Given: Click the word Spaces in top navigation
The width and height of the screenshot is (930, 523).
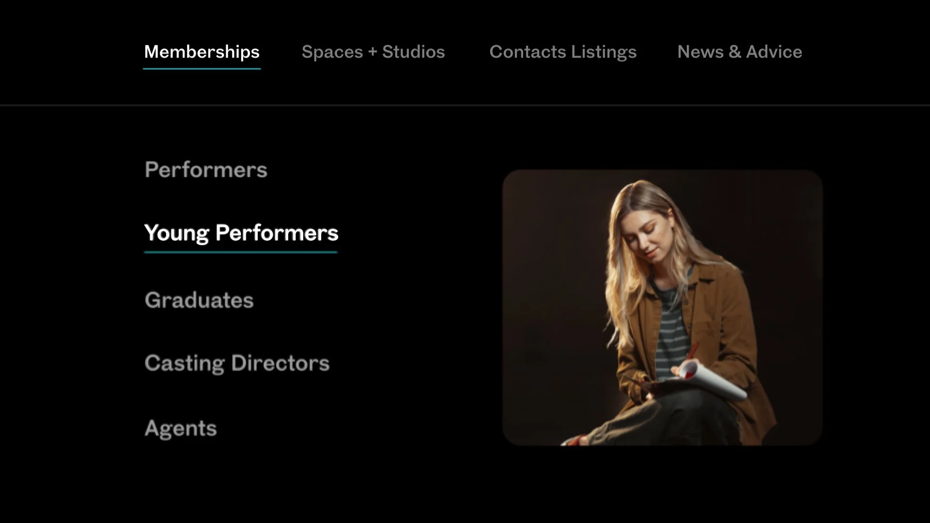Looking at the screenshot, I should tap(332, 52).
